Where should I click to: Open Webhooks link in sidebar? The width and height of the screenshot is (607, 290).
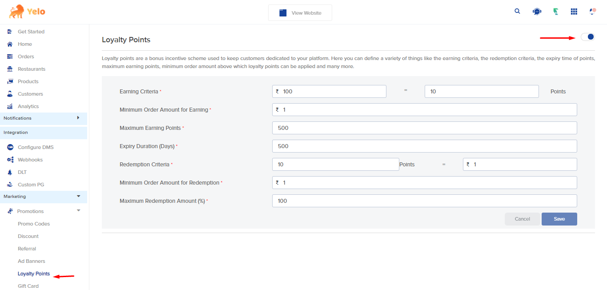[x=30, y=160]
